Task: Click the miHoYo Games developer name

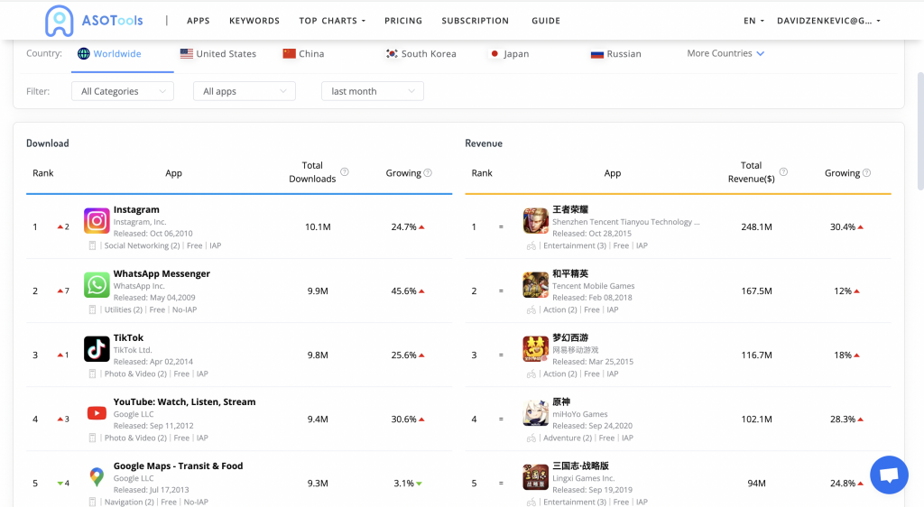Action: click(x=580, y=414)
